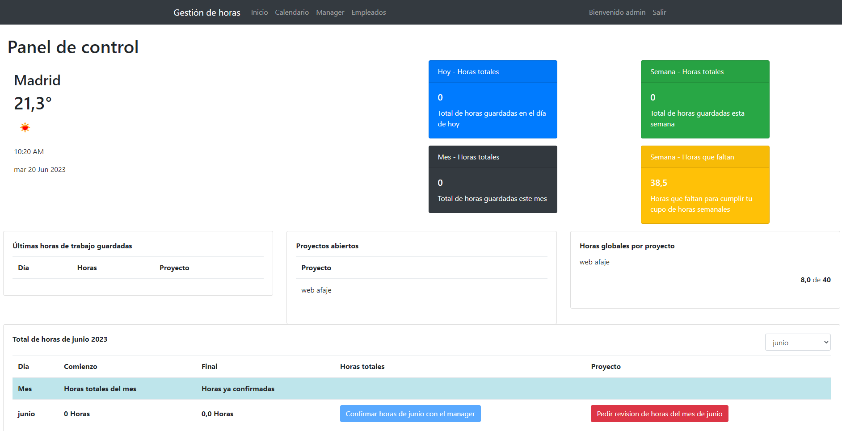Click the junio row label
Viewport: 842px width, 431px height.
tap(26, 414)
